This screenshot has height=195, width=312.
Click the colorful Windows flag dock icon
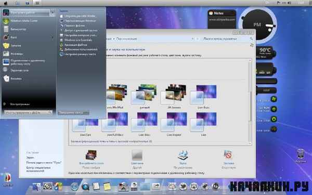point(58,187)
